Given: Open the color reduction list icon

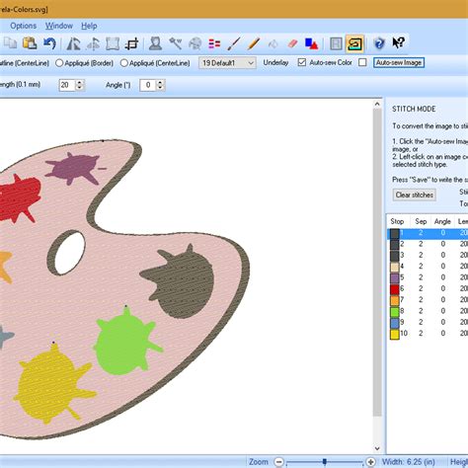Looking at the screenshot, I should point(214,43).
